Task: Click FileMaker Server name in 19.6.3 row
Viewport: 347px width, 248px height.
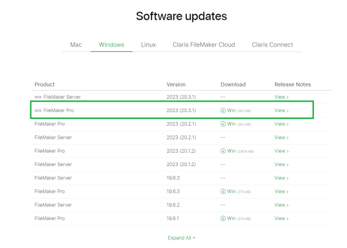Action: pos(53,178)
